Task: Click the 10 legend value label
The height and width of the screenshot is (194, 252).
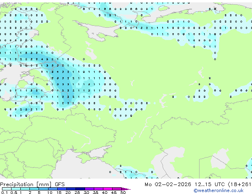Action: 50,192
